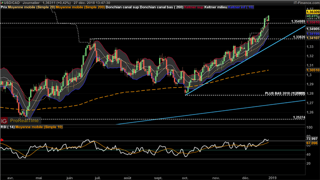
Task: Open the RSI (14) indicator label
Action: point(8,127)
